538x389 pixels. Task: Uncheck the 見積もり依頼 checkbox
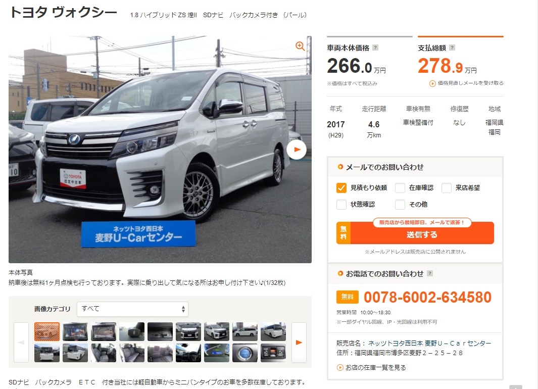click(341, 187)
